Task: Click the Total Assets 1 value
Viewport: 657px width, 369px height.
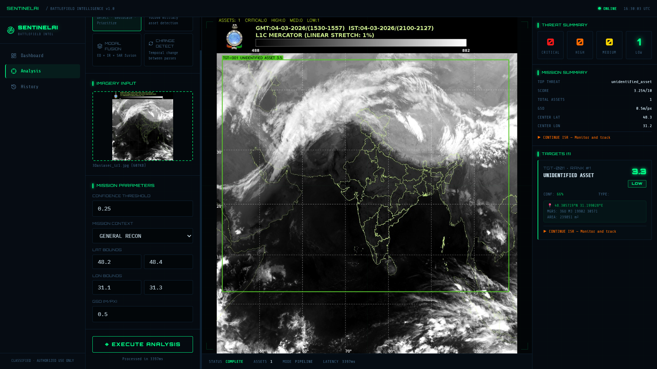Action: [650, 99]
